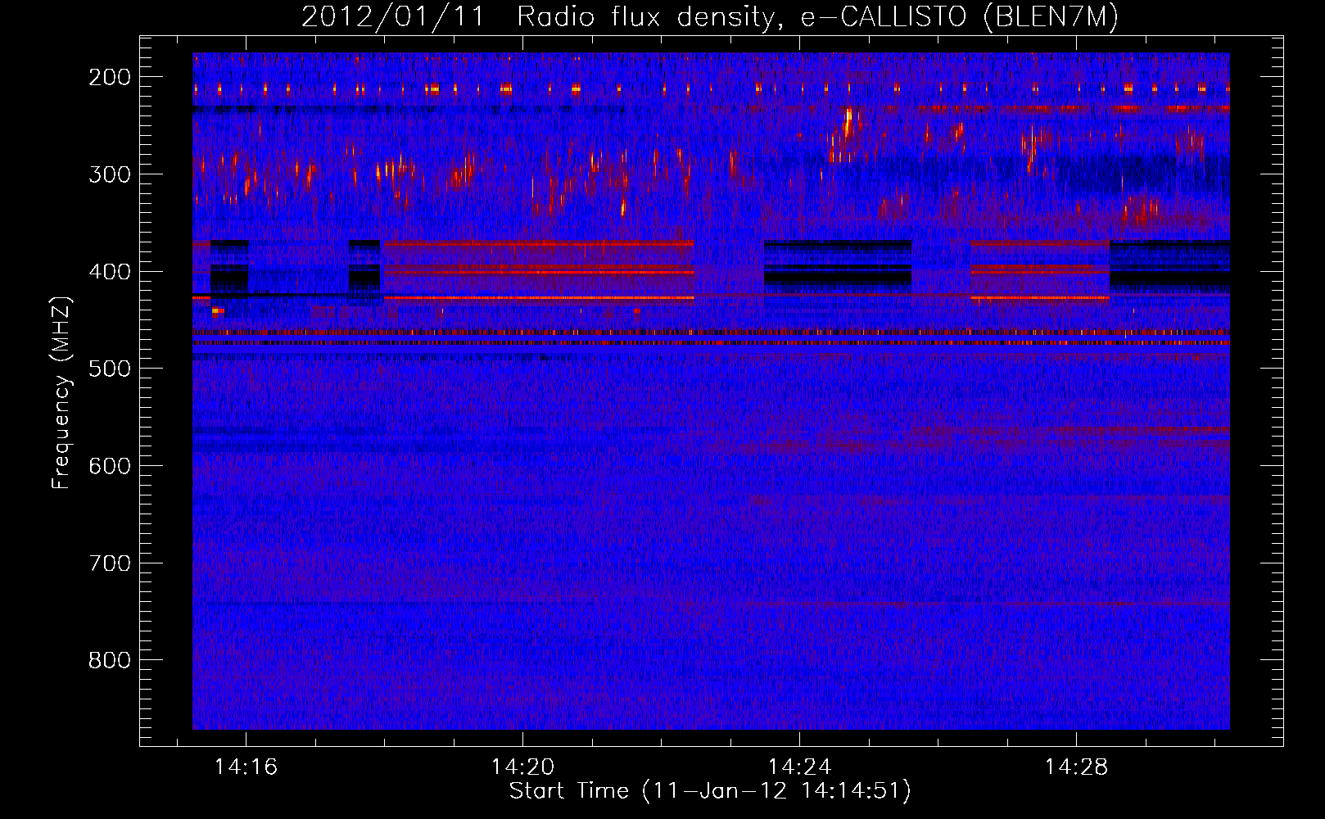
Task: Click the 600 frequency tick label
Action: (x=110, y=466)
